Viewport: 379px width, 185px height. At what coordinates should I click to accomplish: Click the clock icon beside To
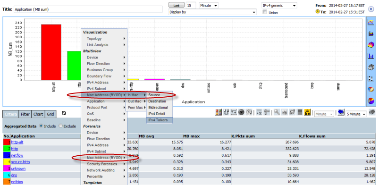click(317, 12)
